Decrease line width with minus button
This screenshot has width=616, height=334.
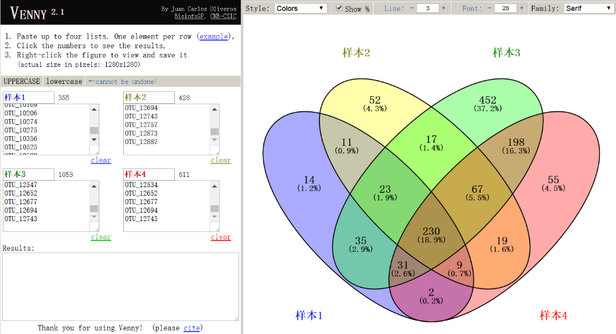[411, 8]
